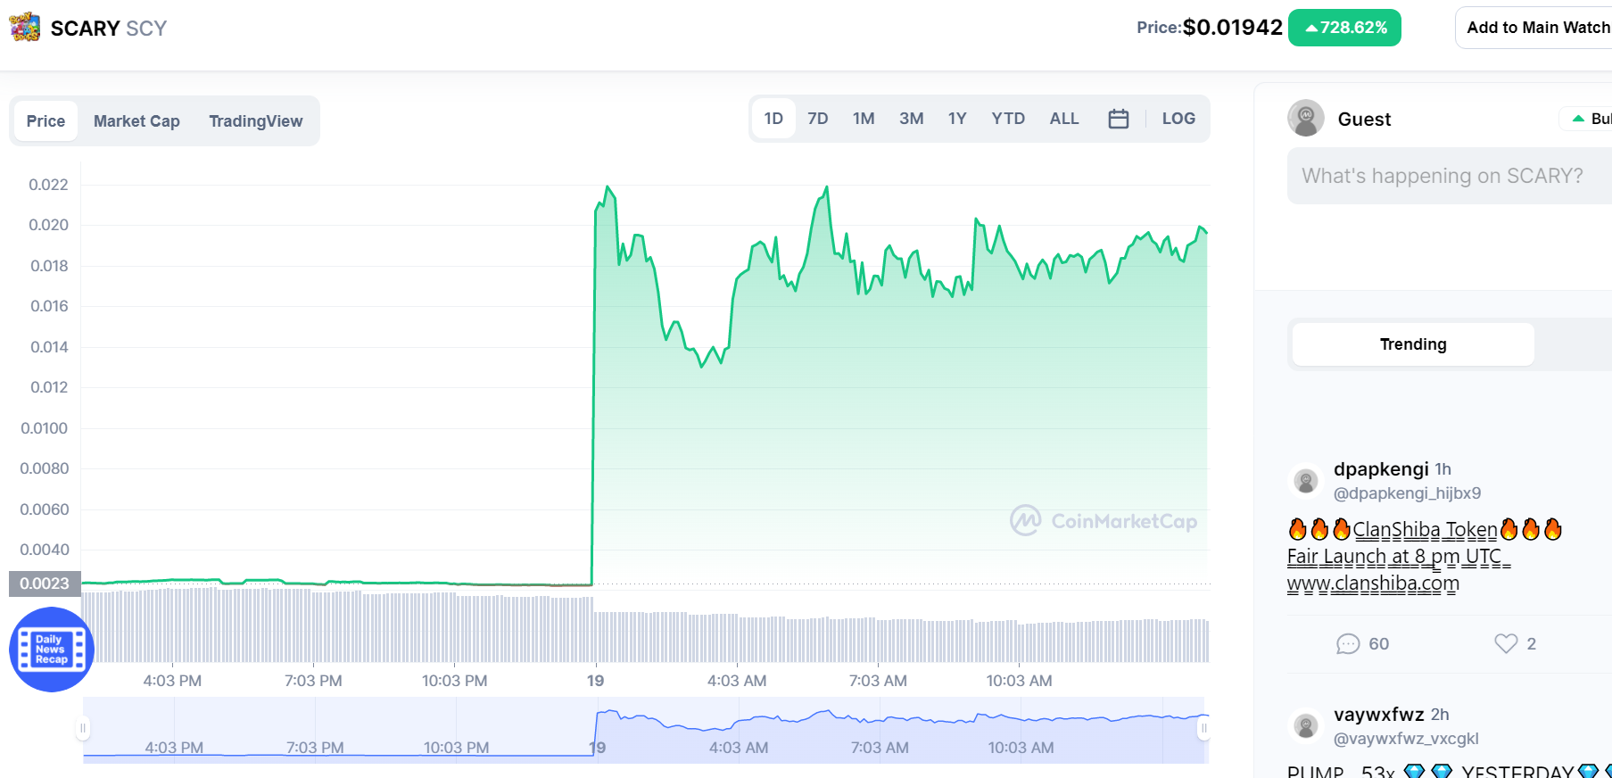The width and height of the screenshot is (1612, 778).
Task: Click the @dpapkengi_hijbx9 handle
Action: 1407,493
